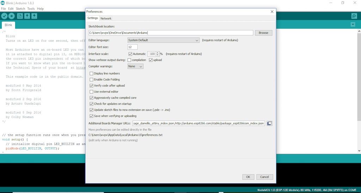Open the File menu
Screen dimensions: 361x193
(4, 9)
